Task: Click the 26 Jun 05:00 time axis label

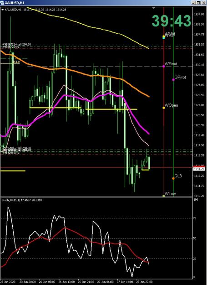Action: tap(47, 282)
